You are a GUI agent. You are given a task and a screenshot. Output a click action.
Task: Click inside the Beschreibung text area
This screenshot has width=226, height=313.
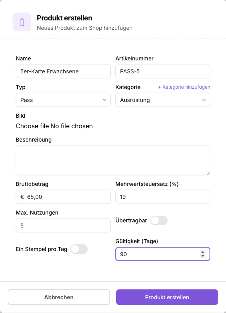(113, 160)
